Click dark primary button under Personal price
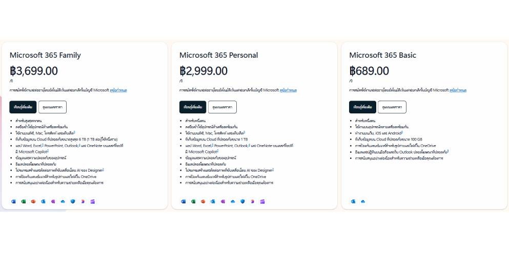 tap(193, 107)
